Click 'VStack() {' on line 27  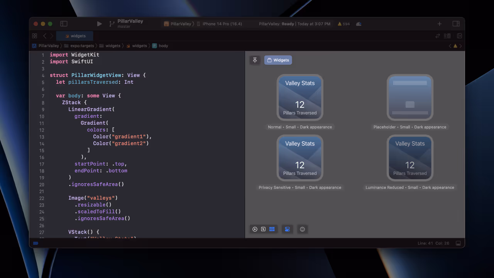pyautogui.click(x=84, y=232)
